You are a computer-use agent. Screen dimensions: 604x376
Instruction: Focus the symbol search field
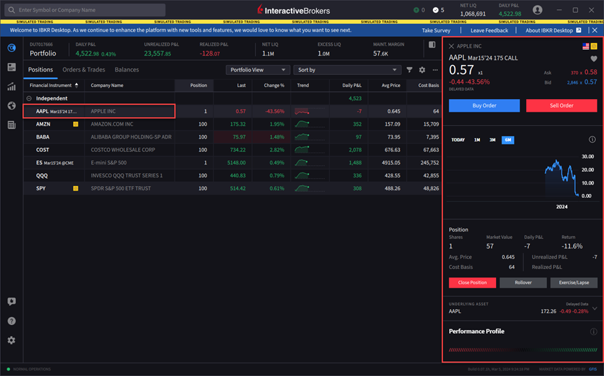click(x=84, y=10)
